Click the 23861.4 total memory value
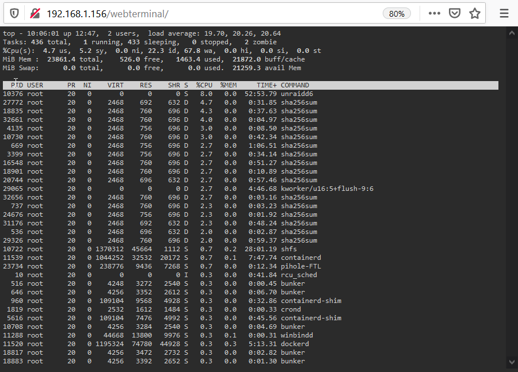The image size is (518, 372). coord(73,59)
